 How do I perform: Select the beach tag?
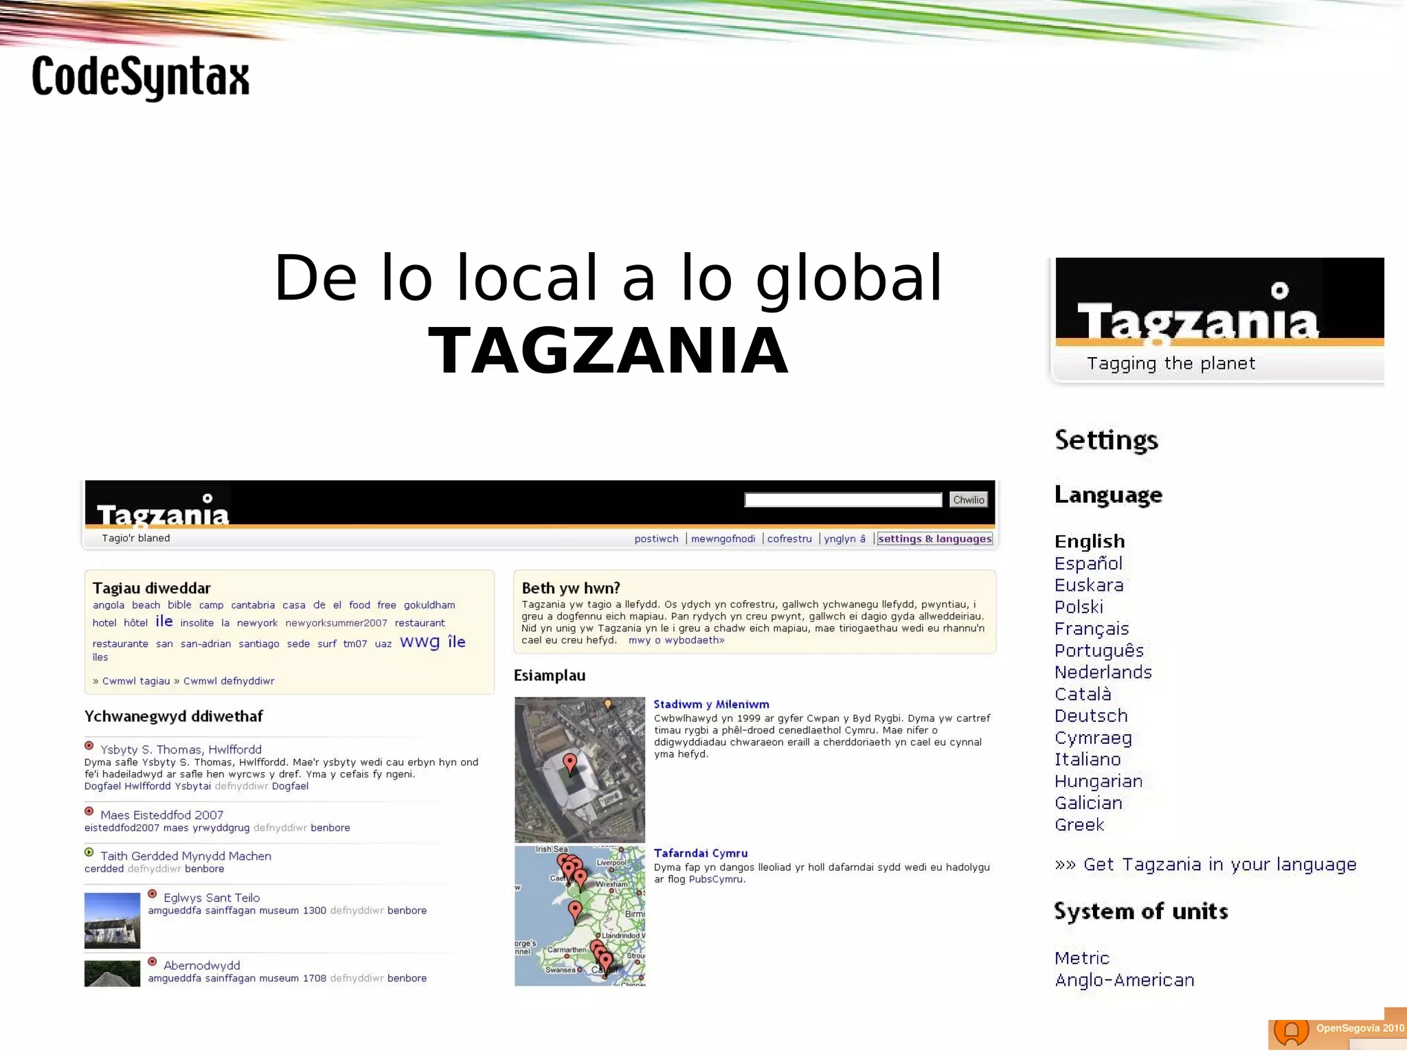[x=146, y=605]
